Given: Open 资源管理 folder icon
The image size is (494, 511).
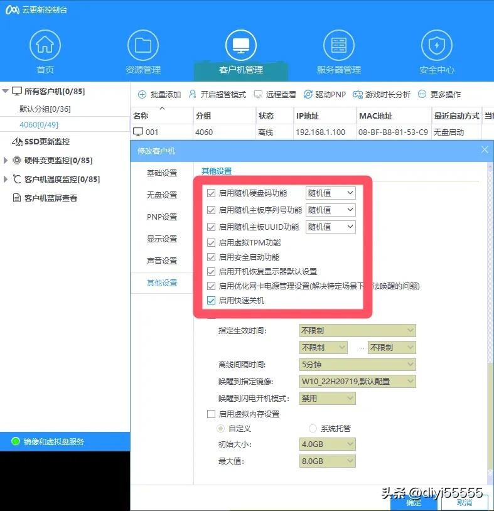Looking at the screenshot, I should coord(142,45).
